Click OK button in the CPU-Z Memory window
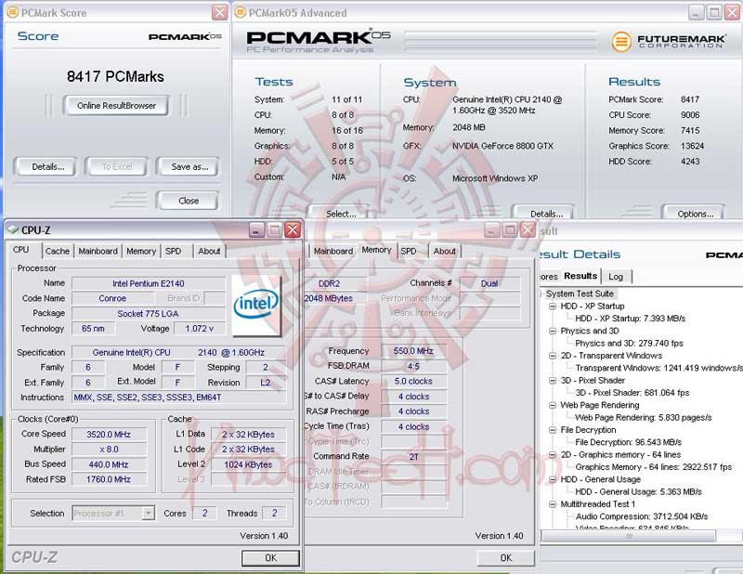The image size is (743, 574). [505, 558]
